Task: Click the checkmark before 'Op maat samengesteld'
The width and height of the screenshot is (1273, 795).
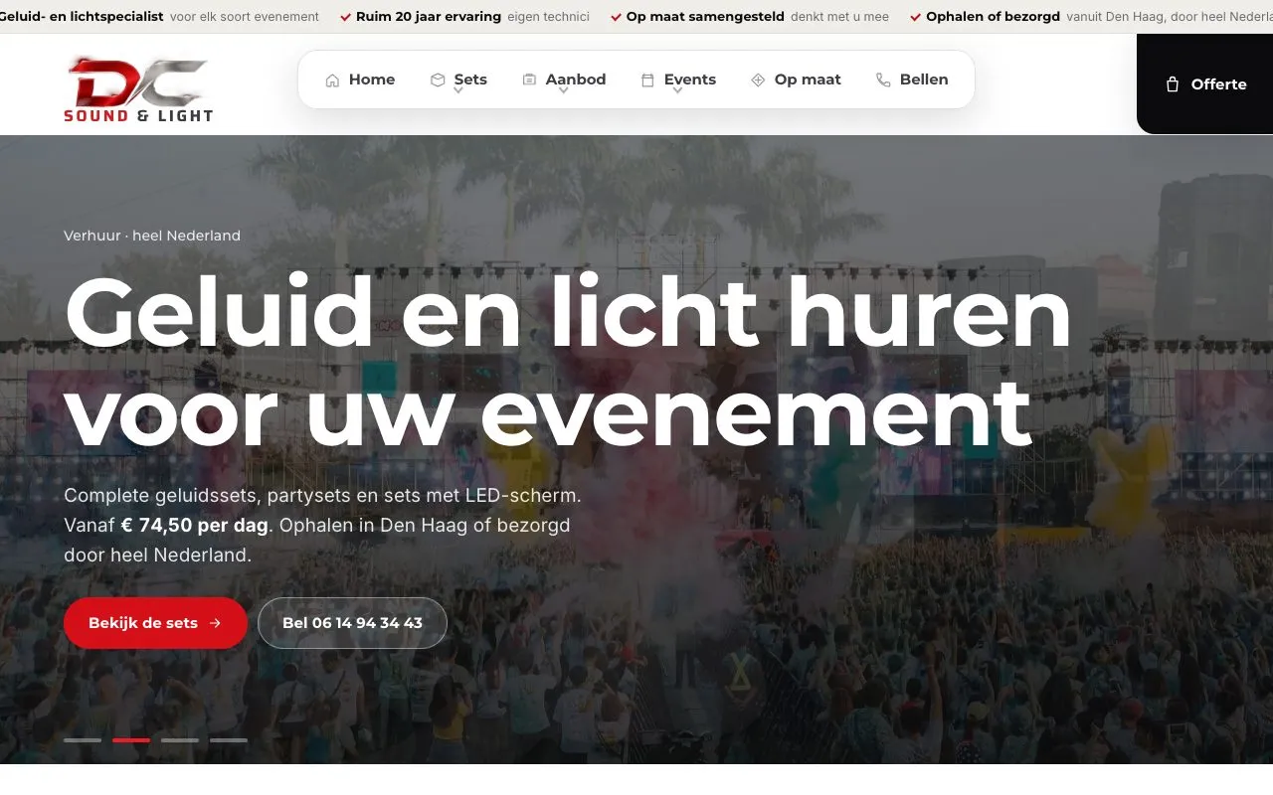Action: pyautogui.click(x=617, y=17)
